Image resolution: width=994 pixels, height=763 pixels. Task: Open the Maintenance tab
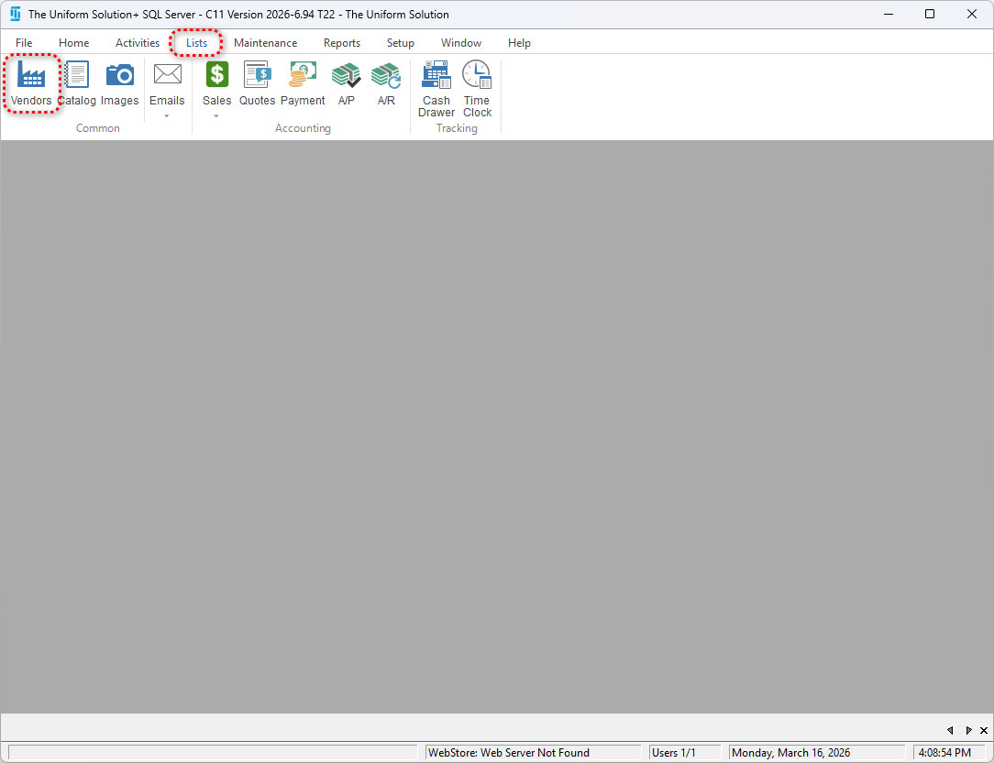pyautogui.click(x=265, y=43)
